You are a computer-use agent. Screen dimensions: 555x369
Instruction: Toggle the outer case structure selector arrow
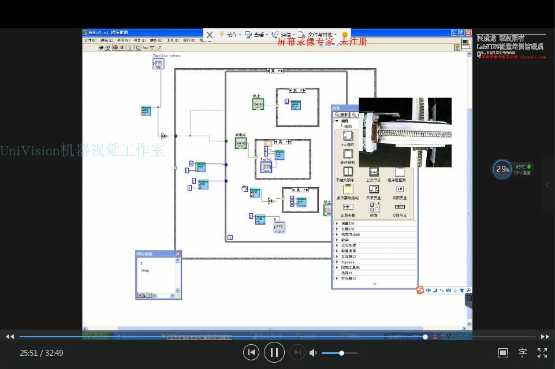(x=280, y=71)
